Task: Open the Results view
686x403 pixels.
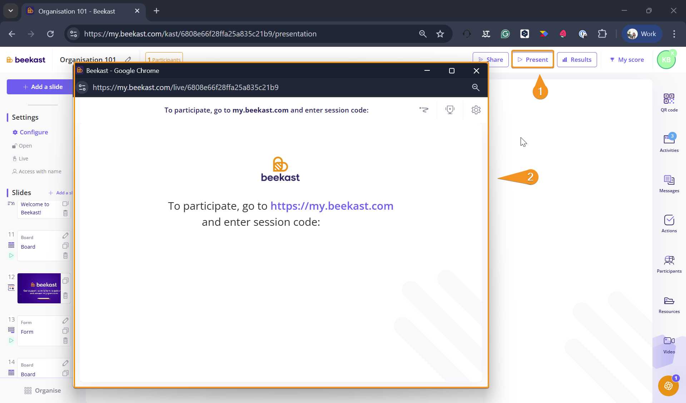Action: [577, 60]
